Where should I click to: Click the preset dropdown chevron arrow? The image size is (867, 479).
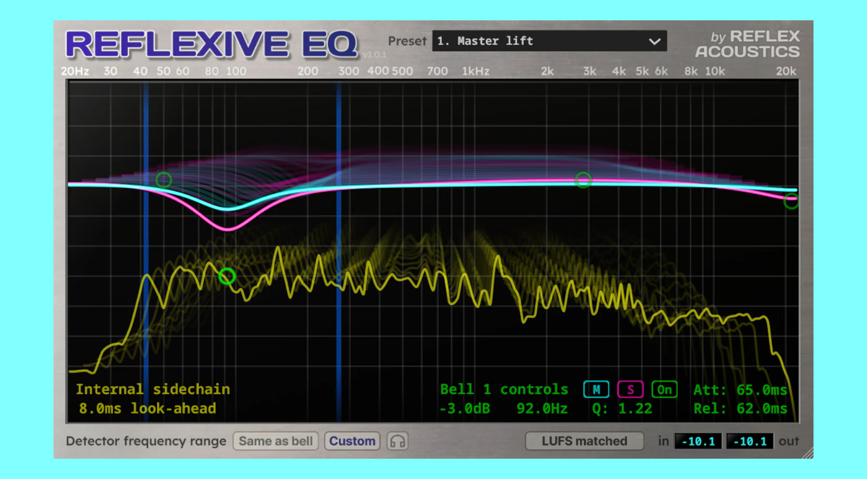[x=654, y=41]
